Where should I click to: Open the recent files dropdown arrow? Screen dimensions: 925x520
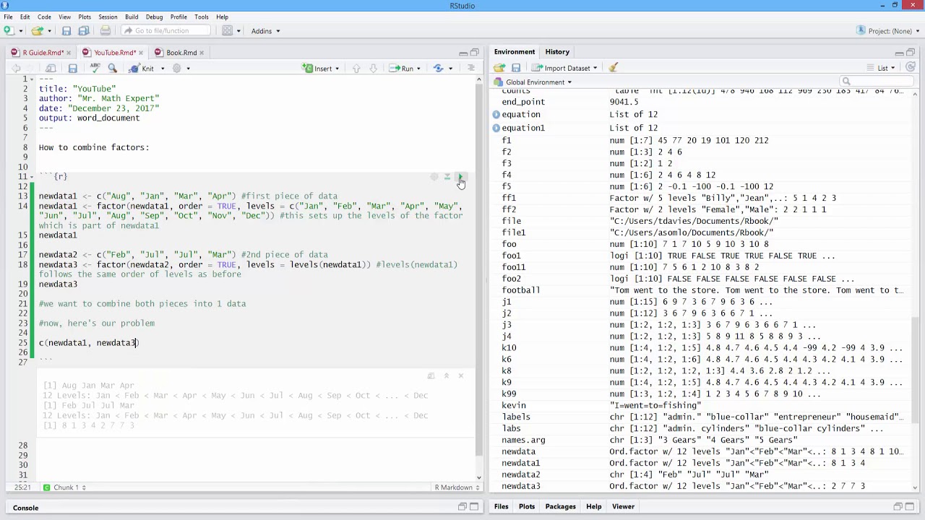point(49,31)
